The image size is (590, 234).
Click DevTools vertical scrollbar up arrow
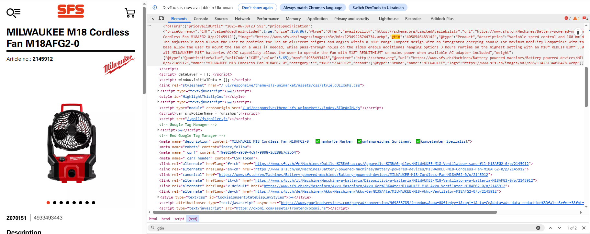pyautogui.click(x=586, y=25)
